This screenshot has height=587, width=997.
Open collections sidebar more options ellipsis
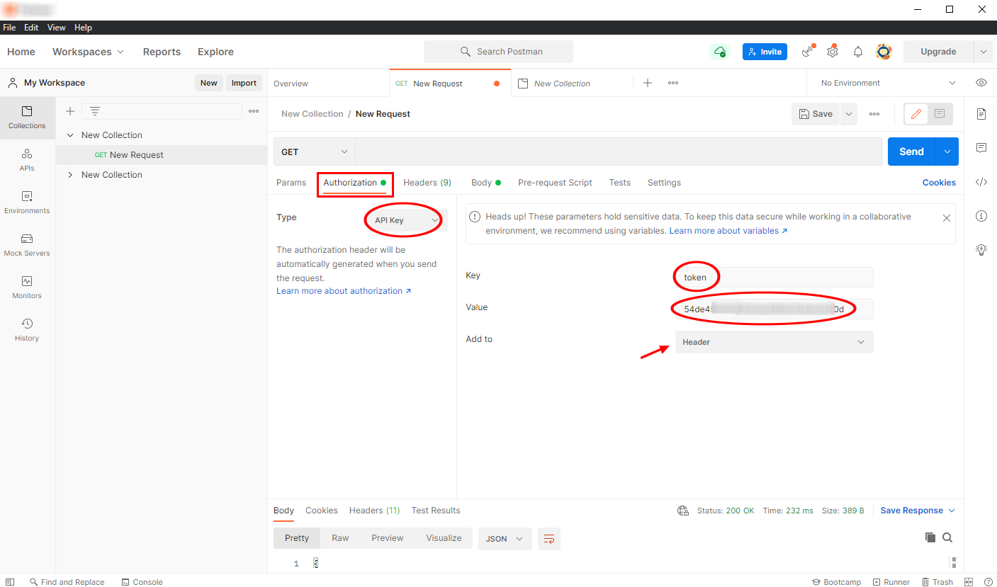point(254,111)
